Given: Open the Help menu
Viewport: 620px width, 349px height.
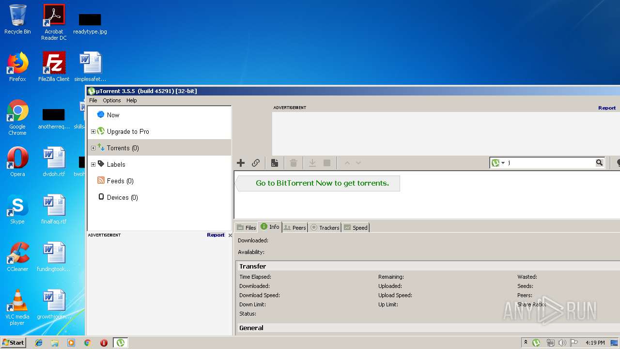Looking at the screenshot, I should click(x=132, y=100).
